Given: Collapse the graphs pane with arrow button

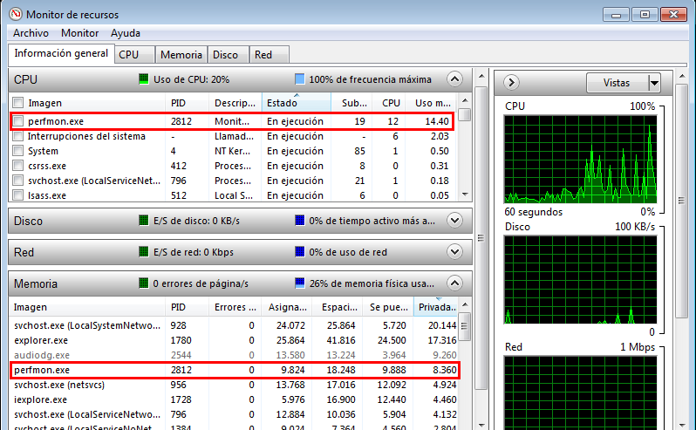Looking at the screenshot, I should (x=512, y=83).
